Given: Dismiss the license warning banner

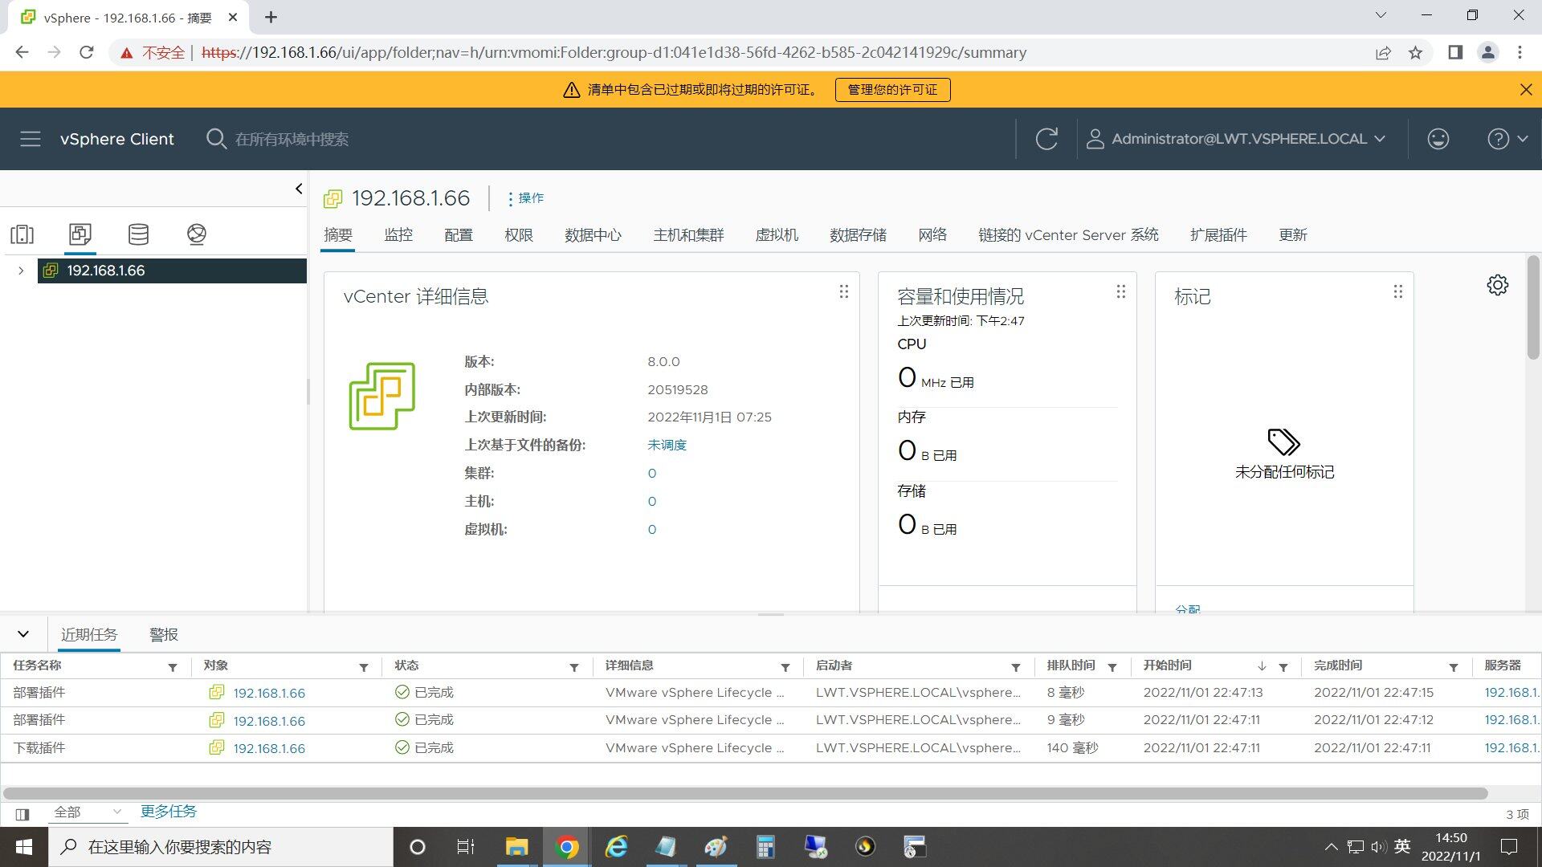Looking at the screenshot, I should 1526,90.
